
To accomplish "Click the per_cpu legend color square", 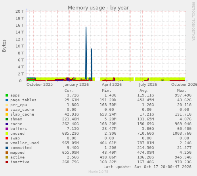I will coord(7,105).
